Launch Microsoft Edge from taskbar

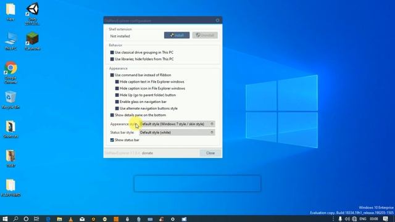coord(48,219)
